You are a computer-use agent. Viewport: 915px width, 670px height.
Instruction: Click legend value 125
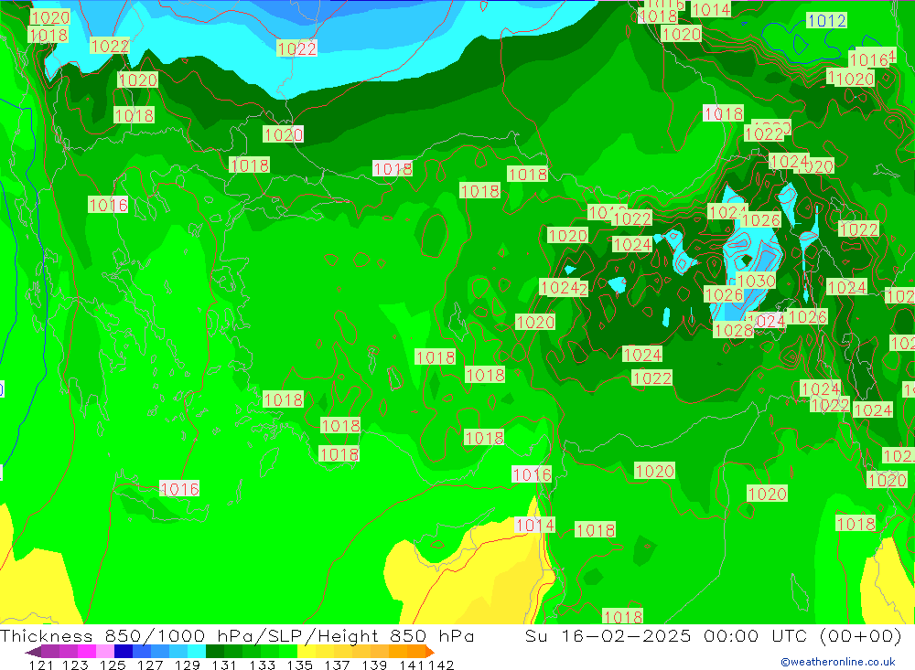pyautogui.click(x=113, y=665)
